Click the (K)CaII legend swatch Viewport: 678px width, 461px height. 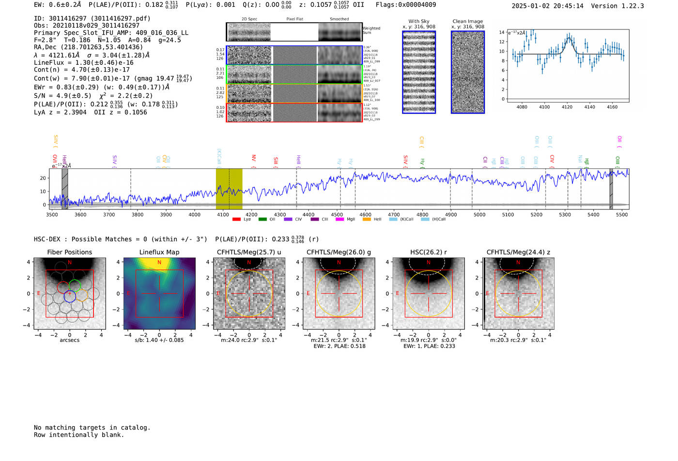(x=393, y=219)
